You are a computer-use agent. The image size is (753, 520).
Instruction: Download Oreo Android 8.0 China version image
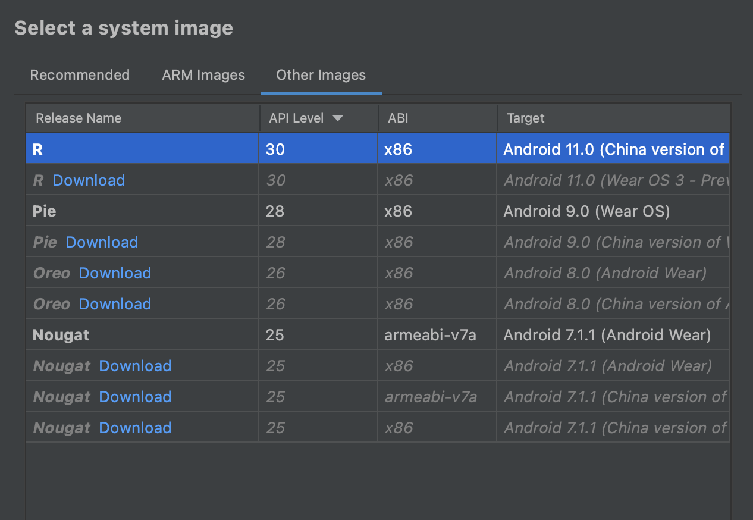115,304
